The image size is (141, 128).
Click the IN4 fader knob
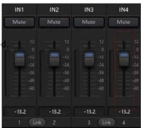pos(124,59)
